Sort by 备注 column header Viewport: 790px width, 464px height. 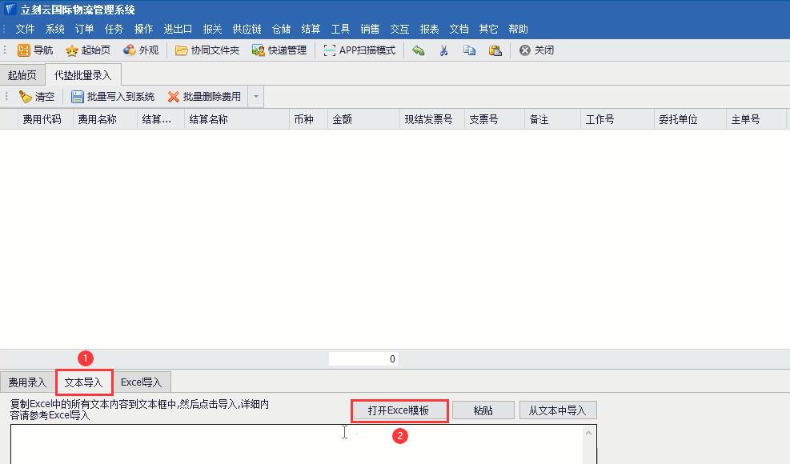[553, 119]
